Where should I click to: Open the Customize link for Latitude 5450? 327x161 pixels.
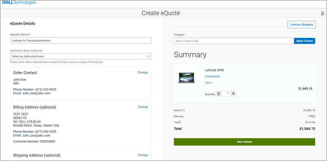(x=212, y=76)
